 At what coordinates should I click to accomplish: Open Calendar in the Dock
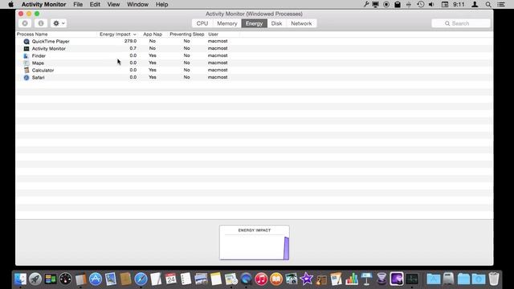tap(171, 279)
